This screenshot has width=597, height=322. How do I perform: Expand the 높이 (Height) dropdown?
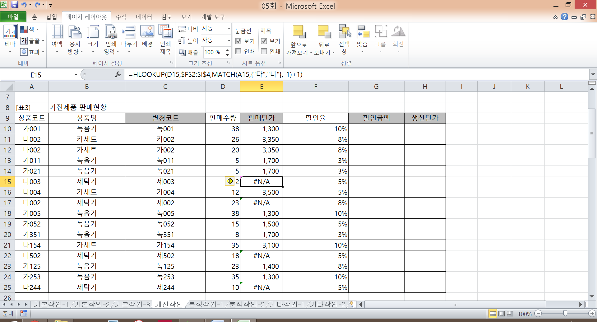tap(229, 40)
